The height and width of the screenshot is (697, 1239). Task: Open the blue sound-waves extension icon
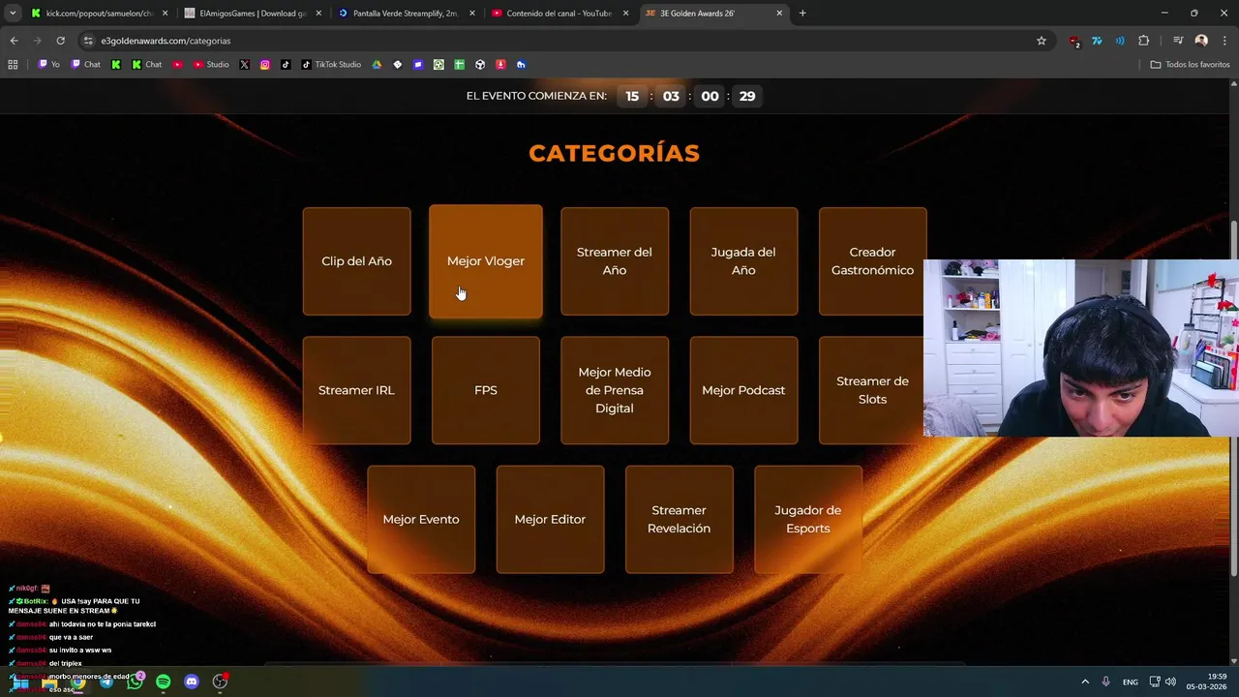click(x=1120, y=41)
